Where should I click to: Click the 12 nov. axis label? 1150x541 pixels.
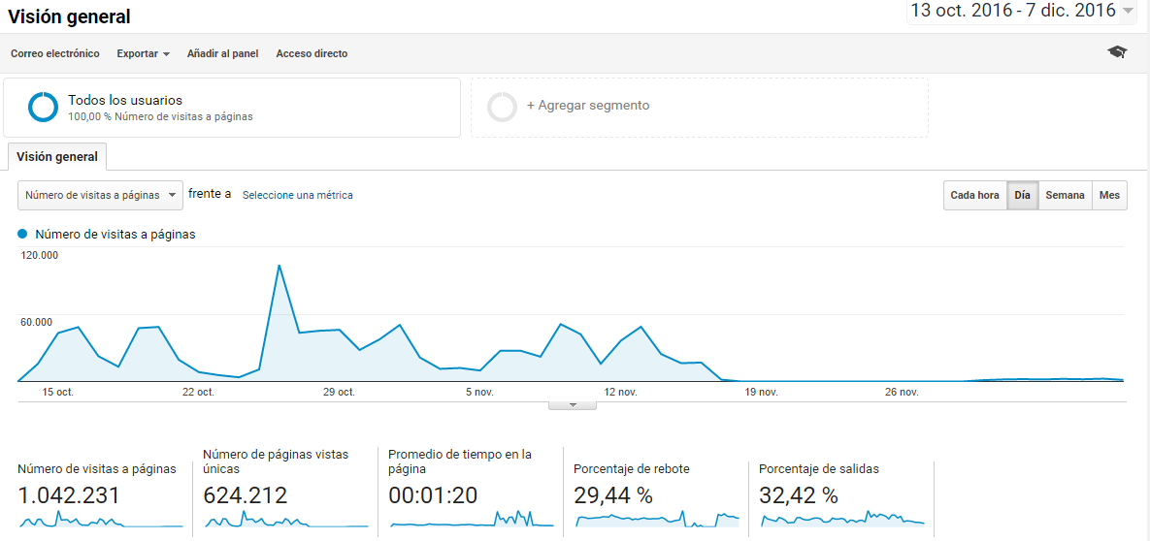click(620, 393)
